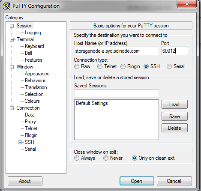Click the About button
201x191 pixels.
(25, 181)
